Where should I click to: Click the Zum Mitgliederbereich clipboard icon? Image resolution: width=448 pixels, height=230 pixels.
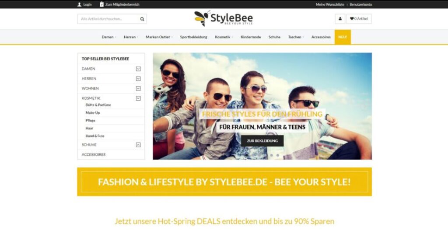point(101,4)
